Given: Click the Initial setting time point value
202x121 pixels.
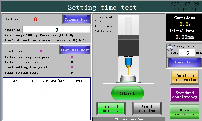Looking at the screenshot, I should pos(72,57).
